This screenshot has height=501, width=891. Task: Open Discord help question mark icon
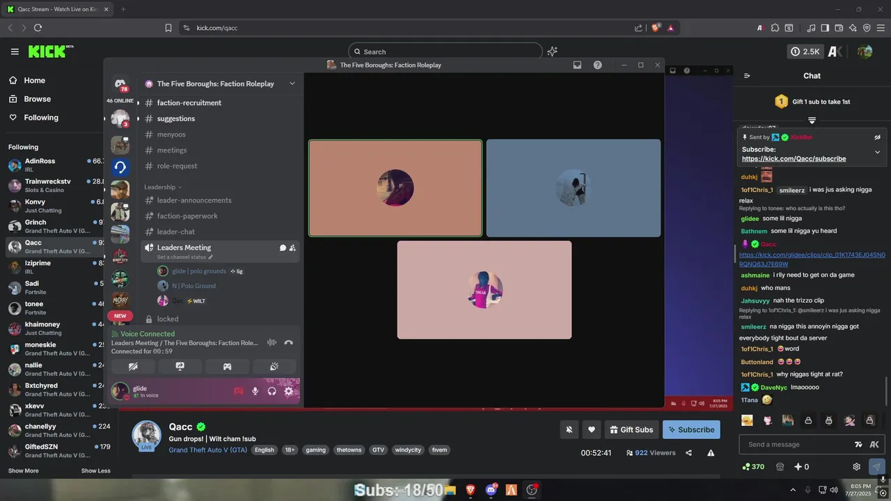point(597,65)
